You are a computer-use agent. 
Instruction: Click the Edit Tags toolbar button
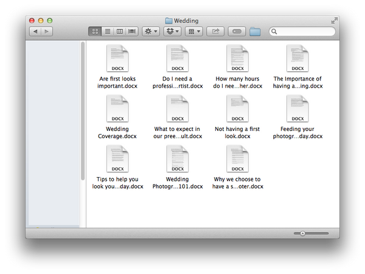[x=237, y=31]
